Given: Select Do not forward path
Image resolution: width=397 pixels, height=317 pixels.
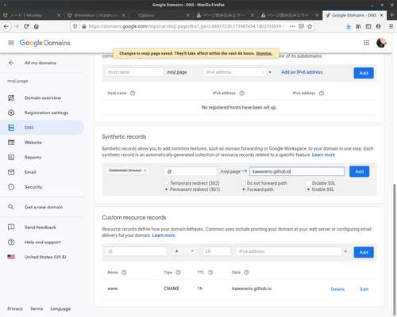Looking at the screenshot, I should [x=244, y=183].
